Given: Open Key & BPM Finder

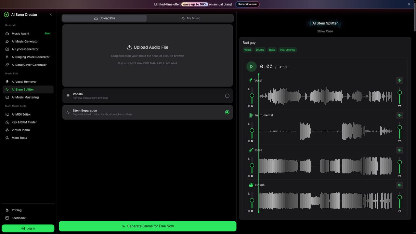Looking at the screenshot, I should click(28, 122).
